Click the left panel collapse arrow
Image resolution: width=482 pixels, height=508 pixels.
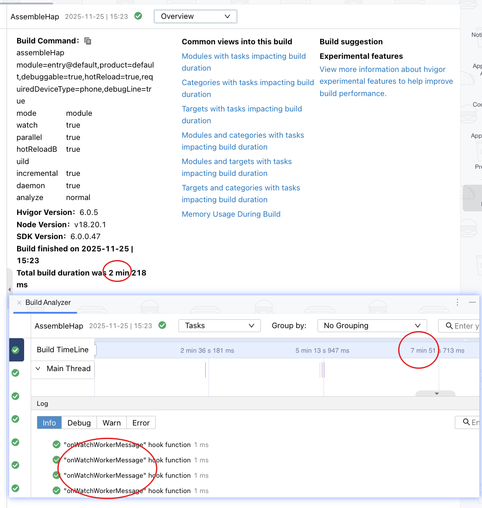point(10,290)
